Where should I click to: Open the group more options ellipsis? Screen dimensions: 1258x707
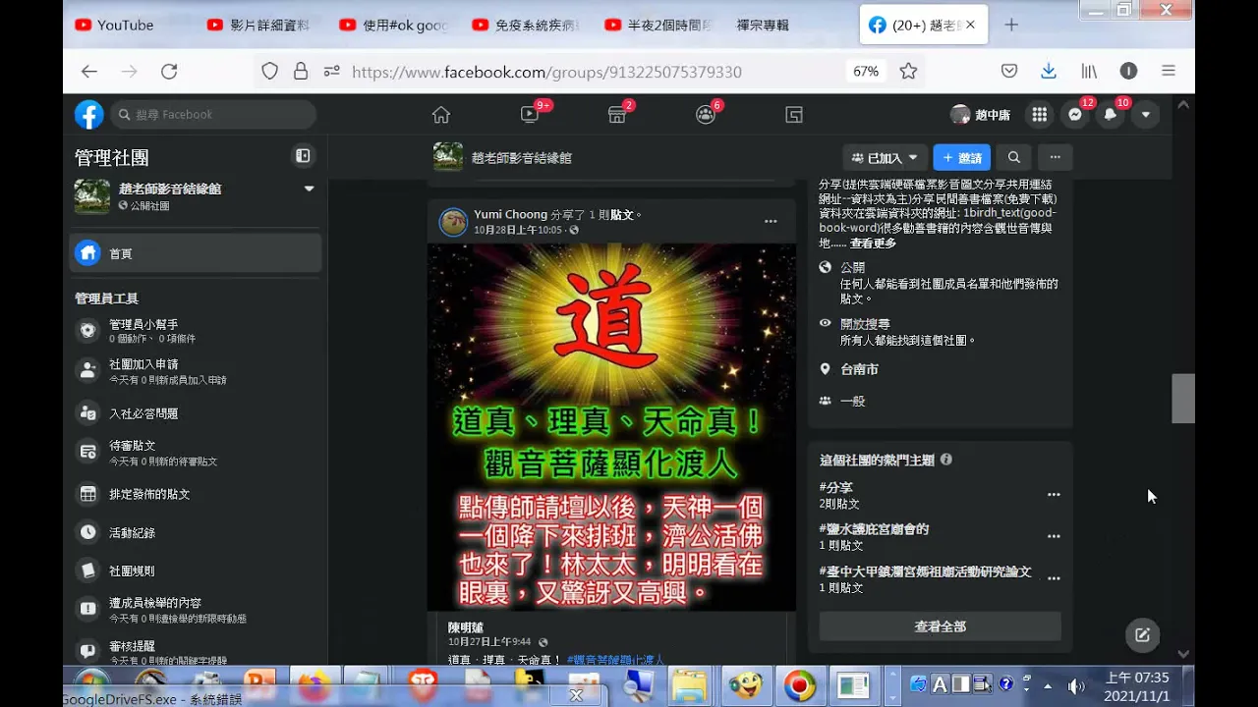tap(1055, 157)
